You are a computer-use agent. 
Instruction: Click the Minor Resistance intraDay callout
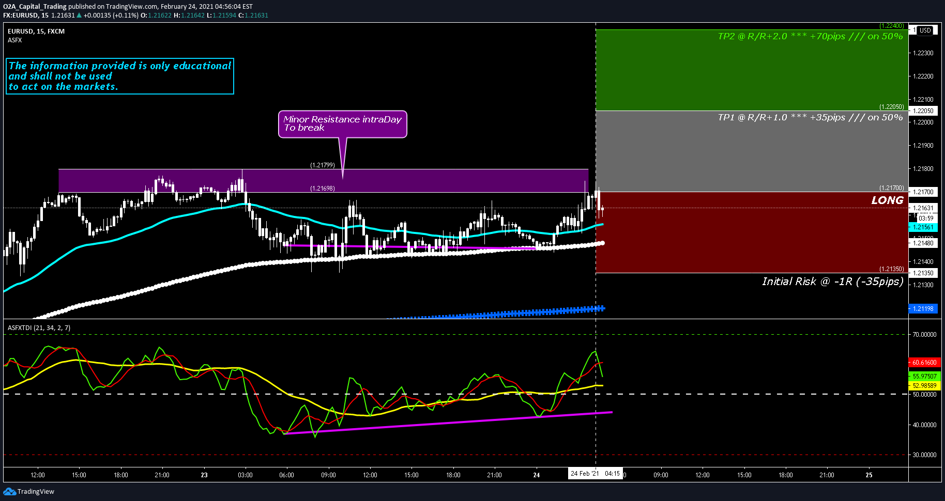coord(342,124)
